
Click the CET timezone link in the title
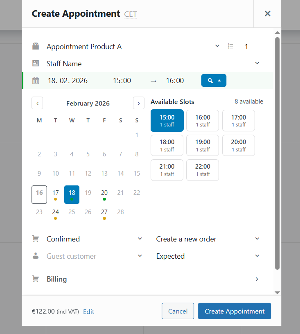[x=130, y=14]
